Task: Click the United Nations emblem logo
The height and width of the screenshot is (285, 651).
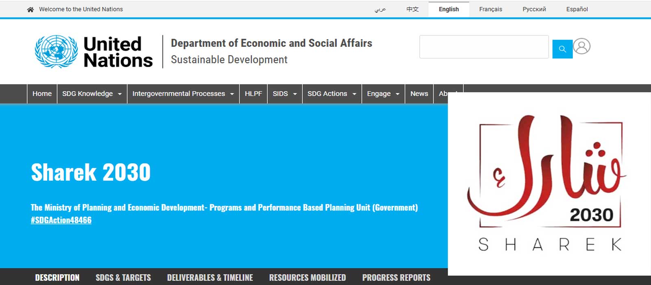Action: 56,52
